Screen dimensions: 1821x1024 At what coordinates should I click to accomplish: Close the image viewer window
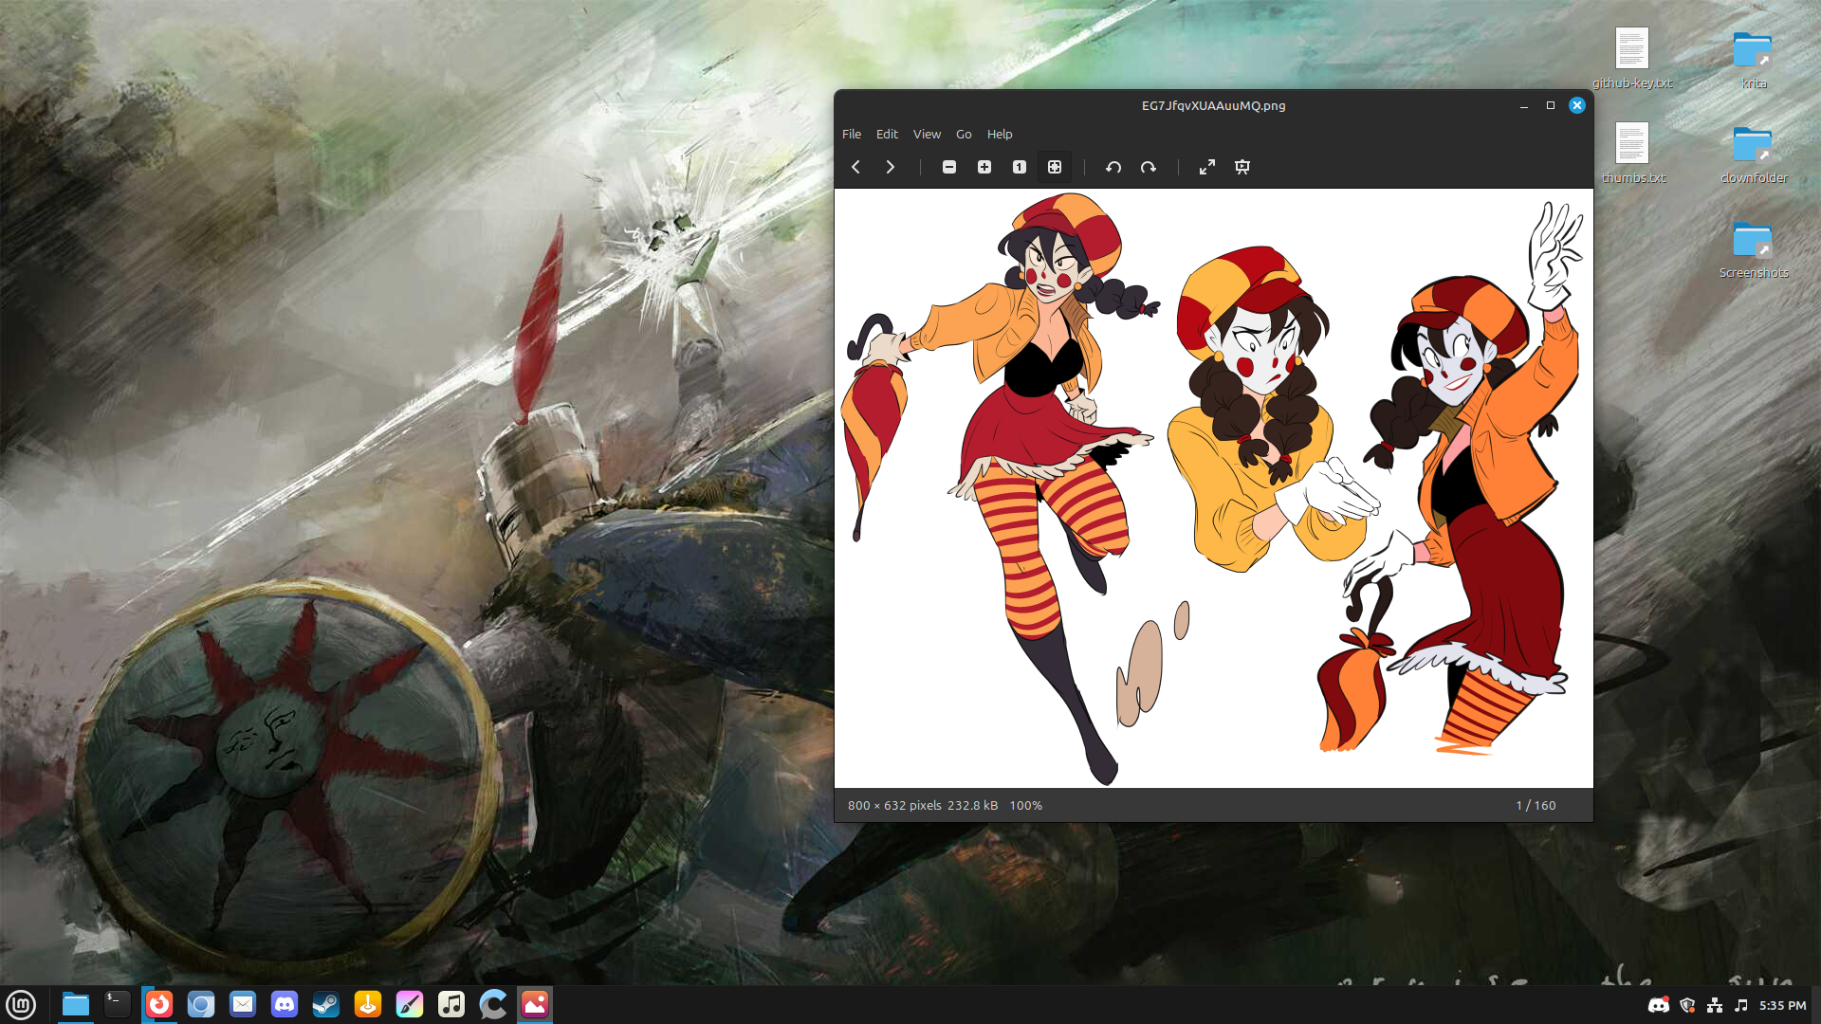[1577, 105]
